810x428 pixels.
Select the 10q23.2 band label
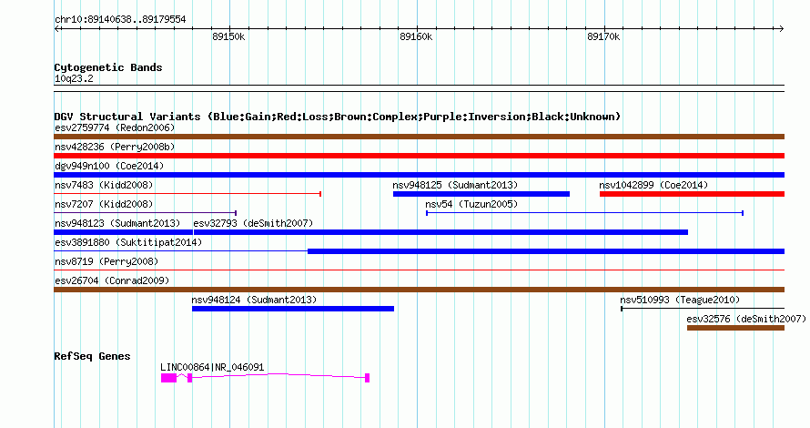click(74, 78)
